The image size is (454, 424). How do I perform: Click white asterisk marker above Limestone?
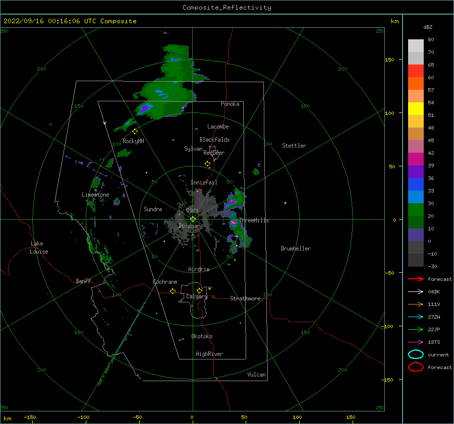pos(95,190)
